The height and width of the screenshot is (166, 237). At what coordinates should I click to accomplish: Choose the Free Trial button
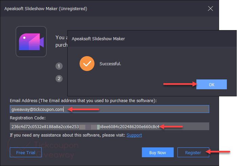26,152
